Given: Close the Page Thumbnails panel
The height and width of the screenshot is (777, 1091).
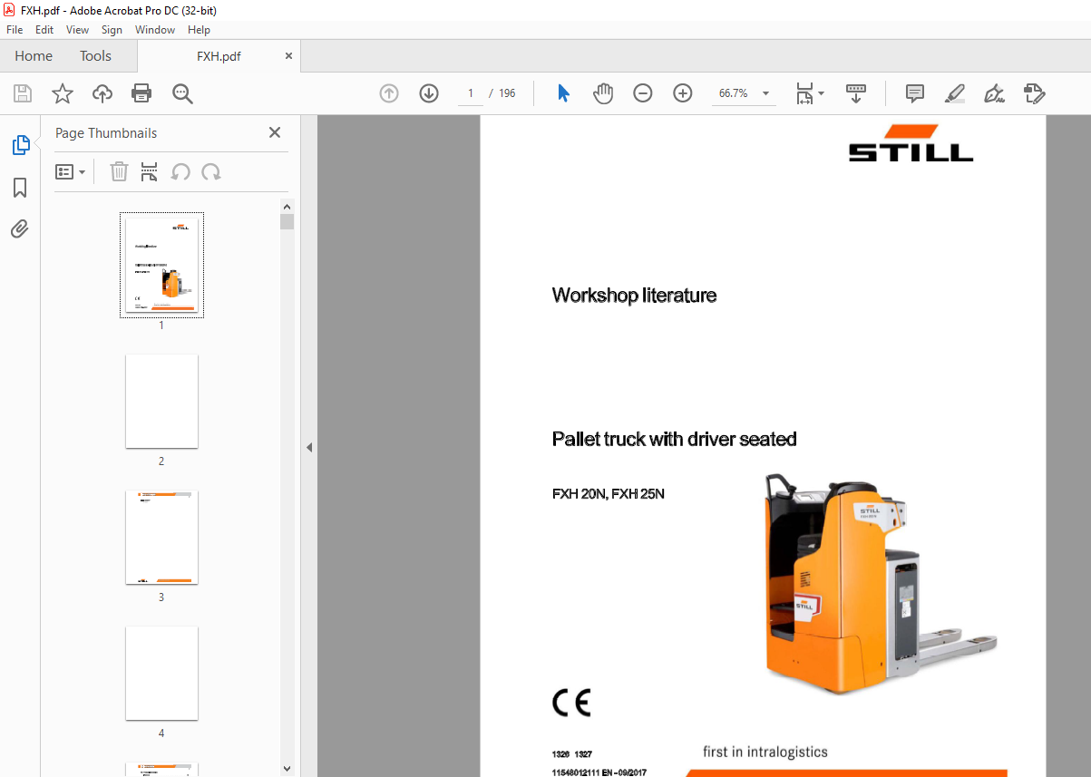Looking at the screenshot, I should click(x=275, y=132).
